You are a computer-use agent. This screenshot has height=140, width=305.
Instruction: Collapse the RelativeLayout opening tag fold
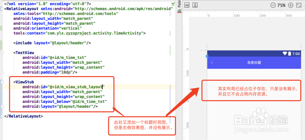pyautogui.click(x=2, y=9)
